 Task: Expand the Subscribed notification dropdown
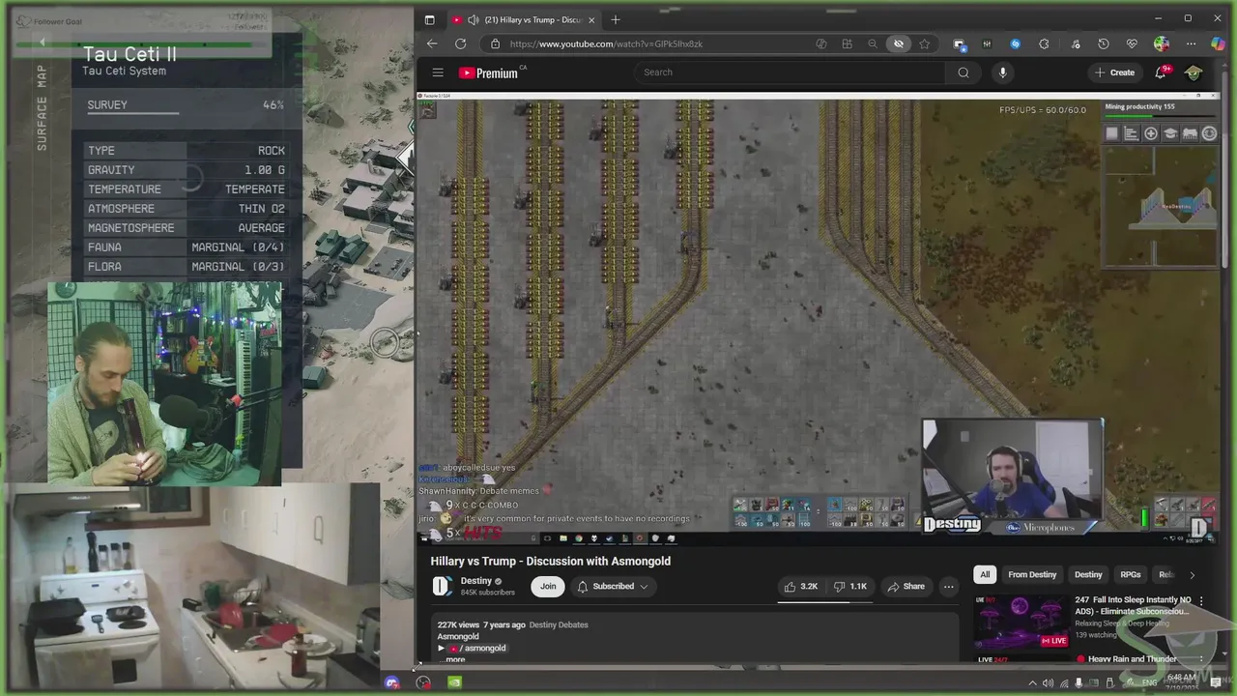point(613,586)
